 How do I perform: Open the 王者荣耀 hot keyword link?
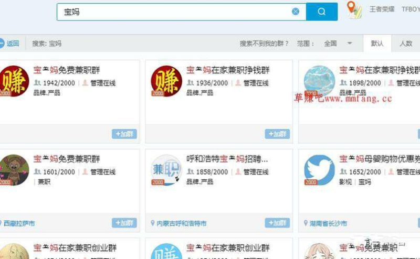(x=382, y=9)
